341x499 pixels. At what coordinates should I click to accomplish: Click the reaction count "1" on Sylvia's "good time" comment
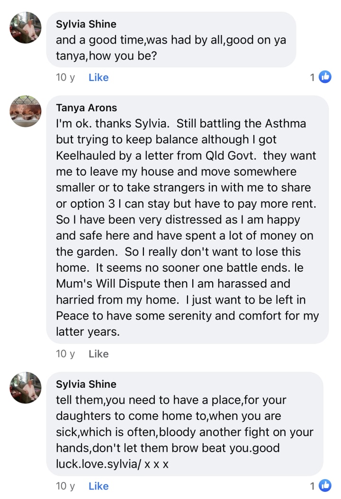(312, 78)
